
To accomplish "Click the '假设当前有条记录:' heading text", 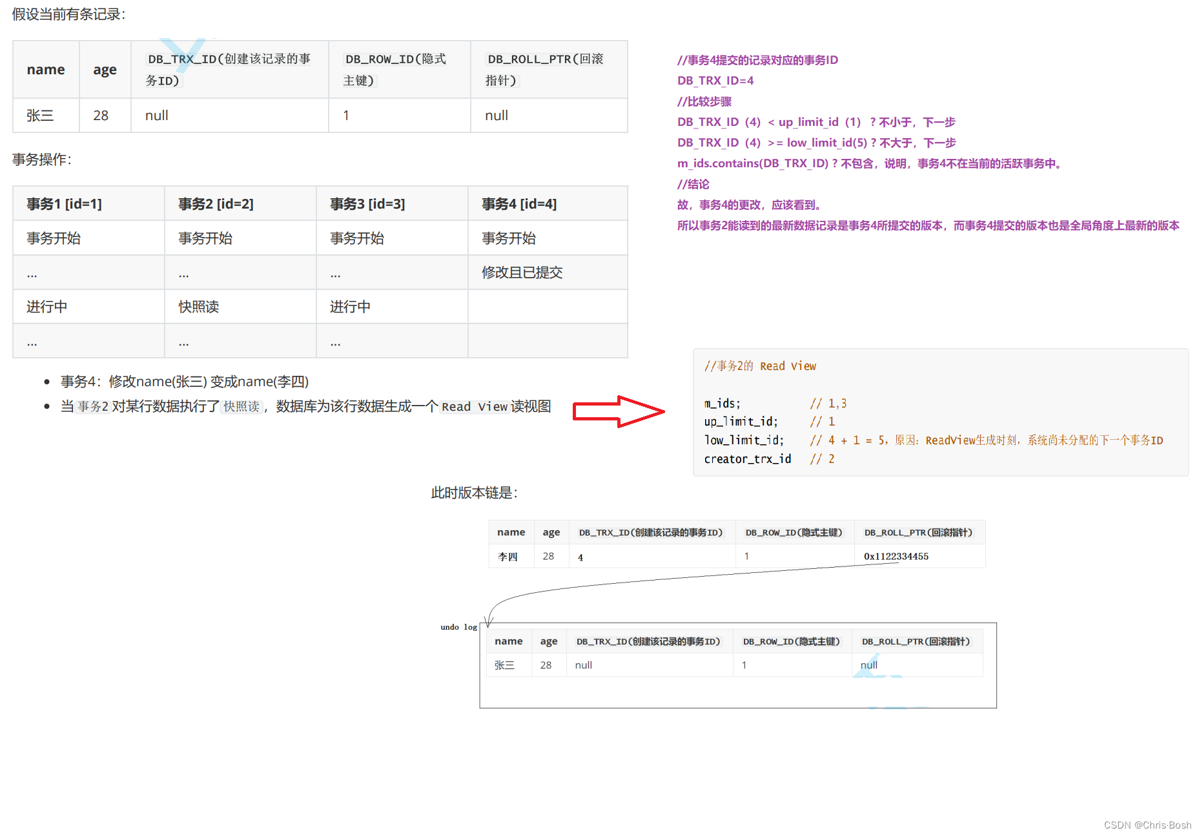I will click(68, 14).
